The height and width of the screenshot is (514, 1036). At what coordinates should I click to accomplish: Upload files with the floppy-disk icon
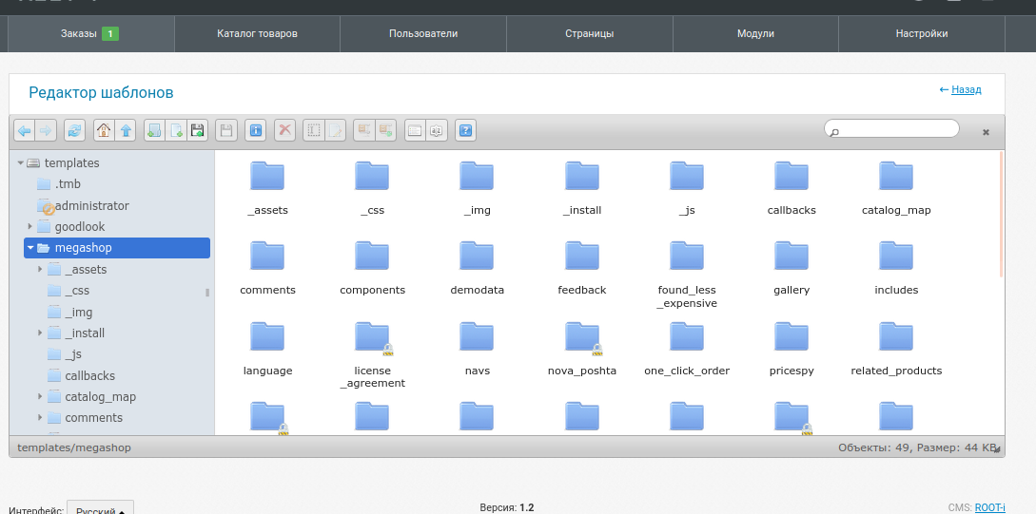198,130
